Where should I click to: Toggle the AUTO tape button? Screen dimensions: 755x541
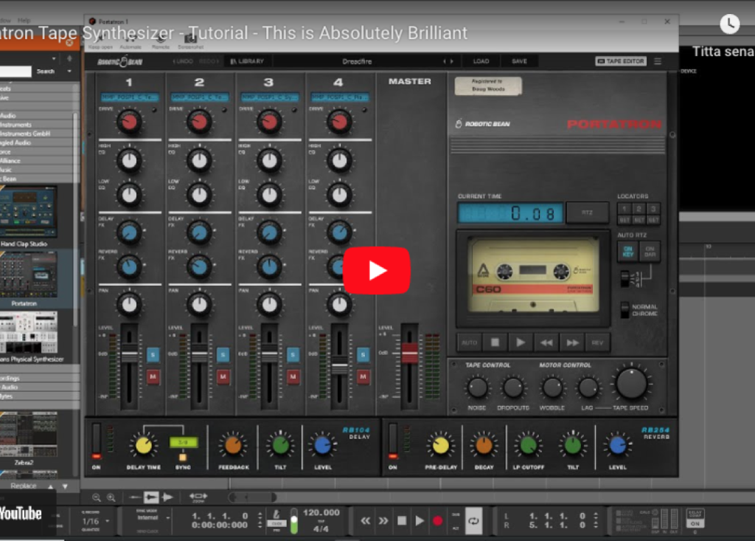tap(468, 342)
